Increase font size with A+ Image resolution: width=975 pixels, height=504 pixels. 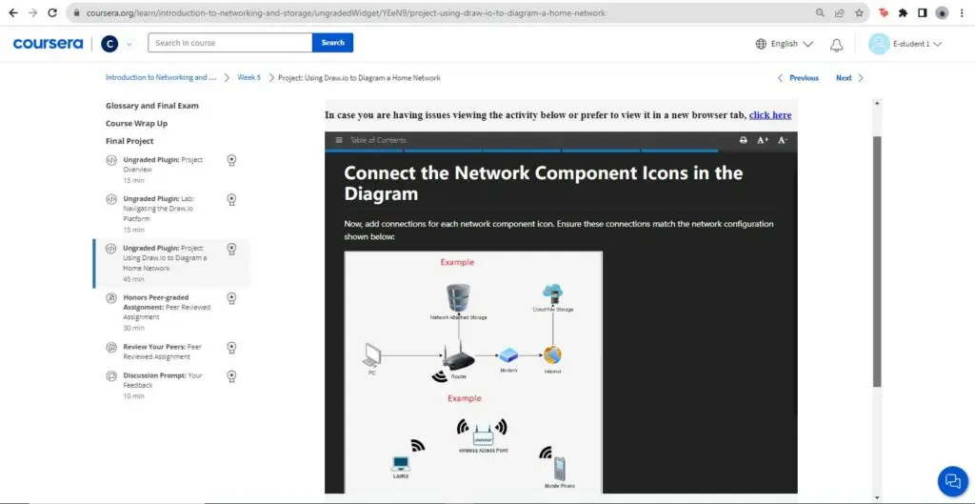coord(763,140)
